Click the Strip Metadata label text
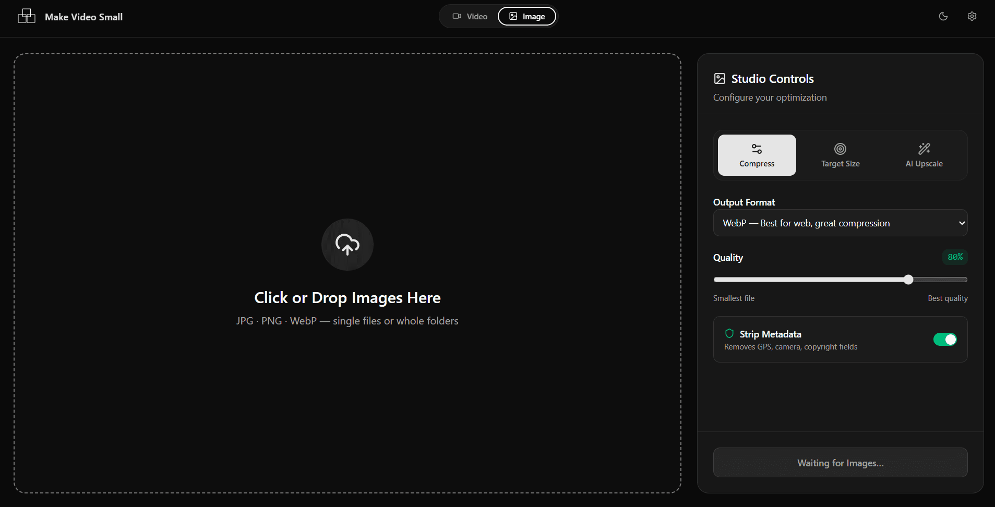Image resolution: width=995 pixels, height=507 pixels. (x=770, y=334)
